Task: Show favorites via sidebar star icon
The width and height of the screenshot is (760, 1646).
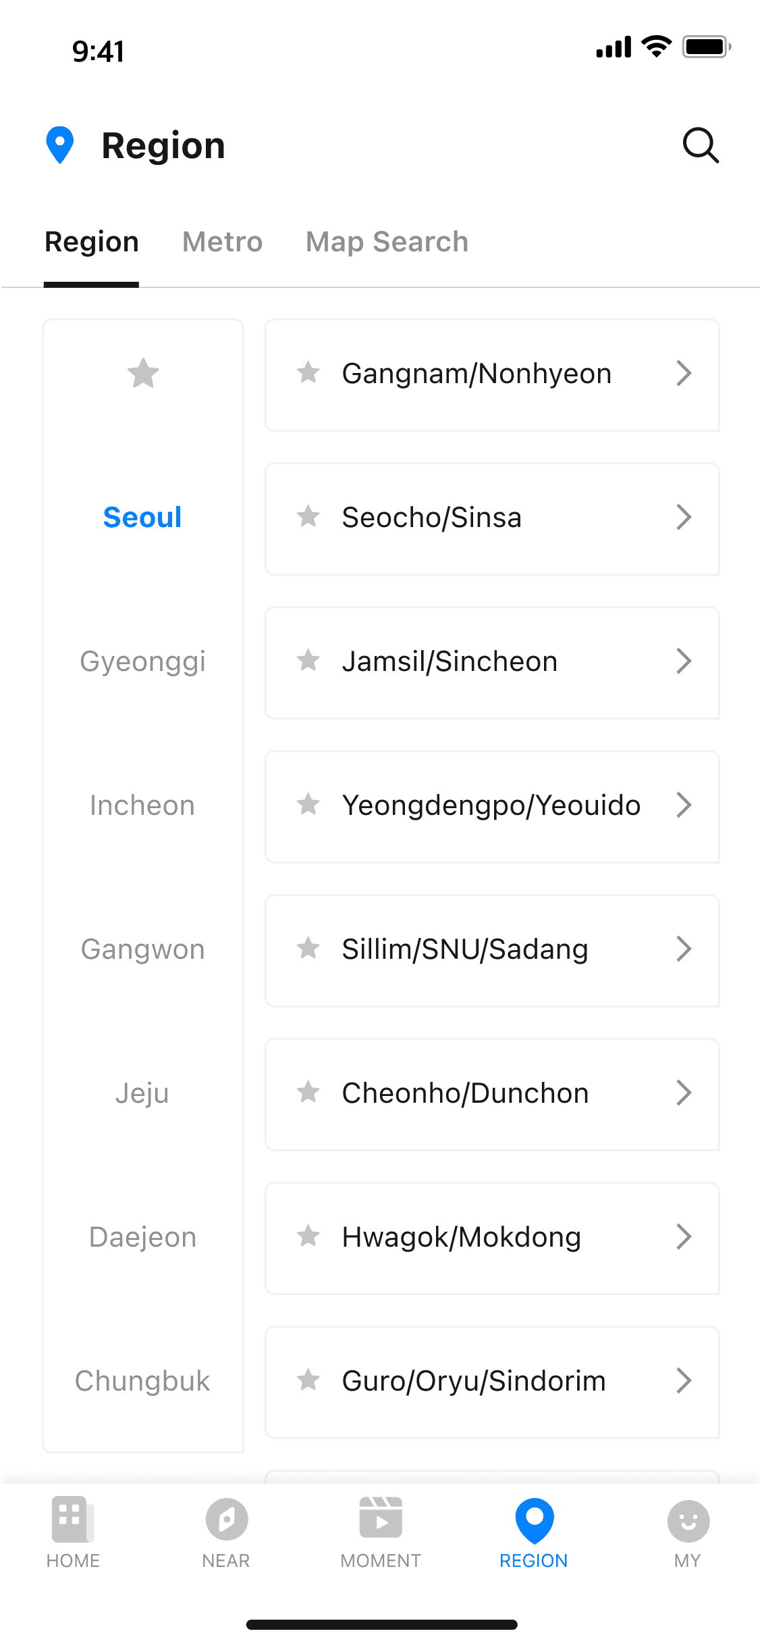Action: [x=143, y=373]
